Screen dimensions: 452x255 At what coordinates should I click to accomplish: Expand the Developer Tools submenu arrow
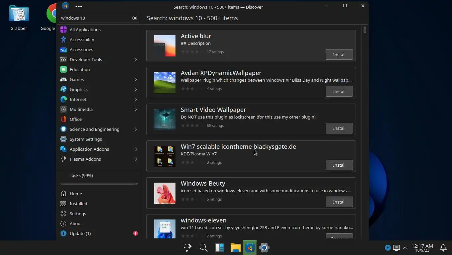click(136, 59)
